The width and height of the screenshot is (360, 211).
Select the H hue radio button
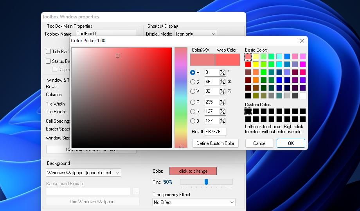tap(193, 72)
